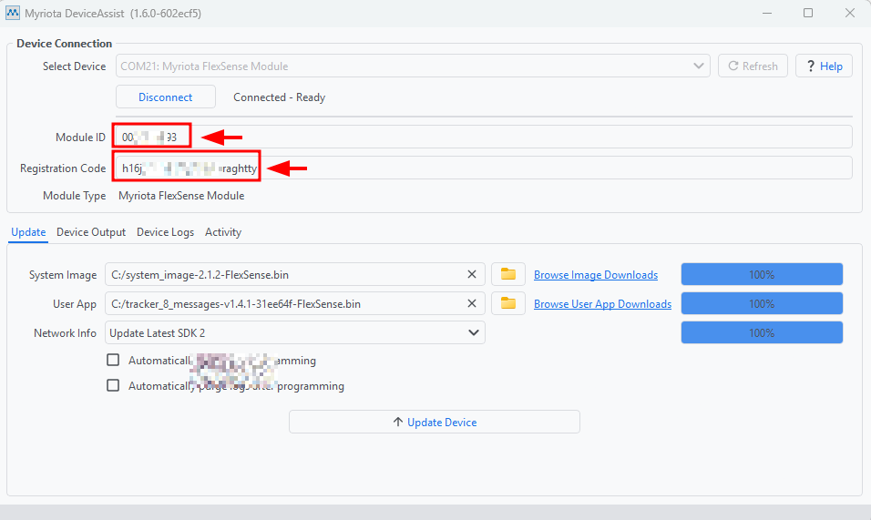Minimize the DeviceAssist window
The width and height of the screenshot is (871, 520).
pyautogui.click(x=767, y=13)
